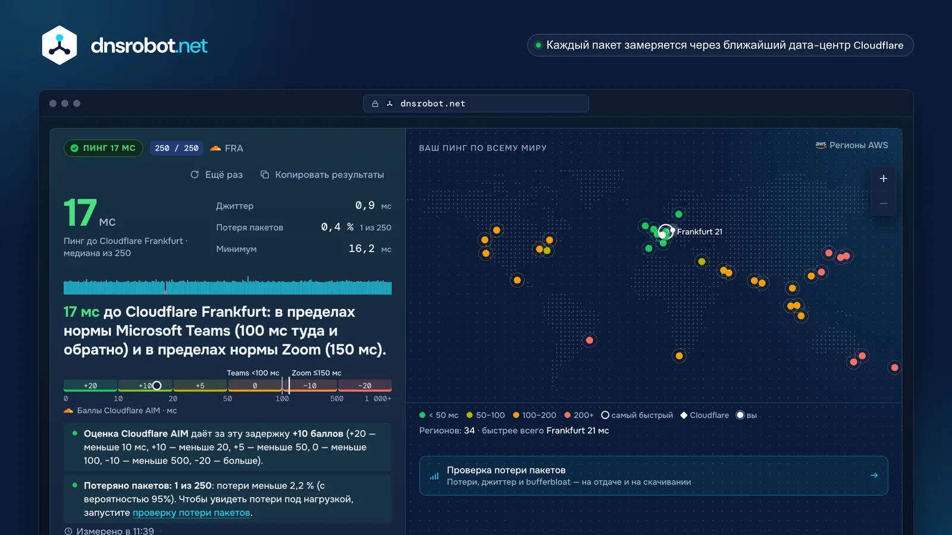Open the проверку потери пакетов link
The width and height of the screenshot is (952, 535).
[191, 512]
